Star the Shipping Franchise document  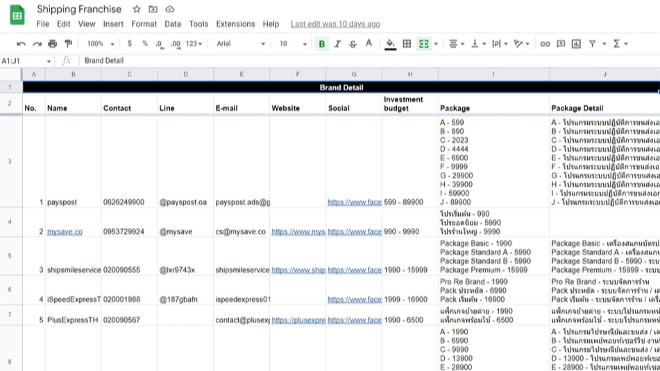click(137, 9)
